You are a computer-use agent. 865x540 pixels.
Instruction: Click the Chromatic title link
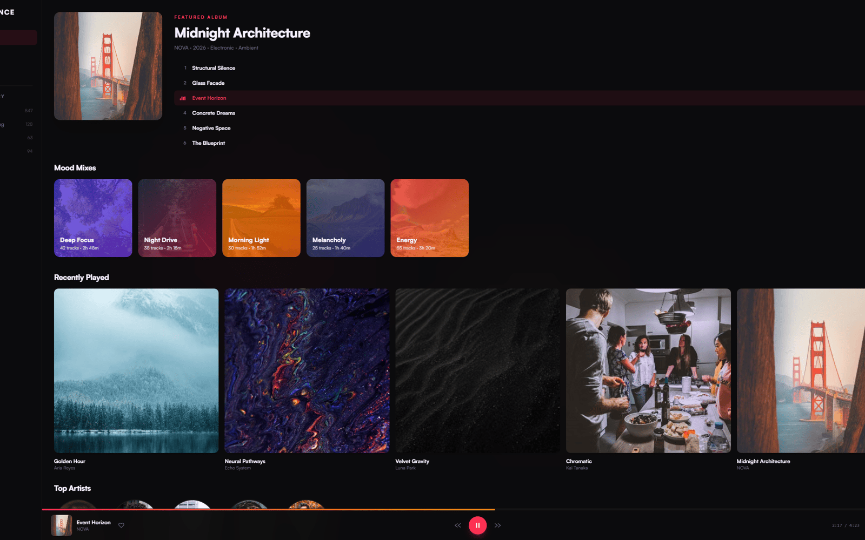point(579,461)
